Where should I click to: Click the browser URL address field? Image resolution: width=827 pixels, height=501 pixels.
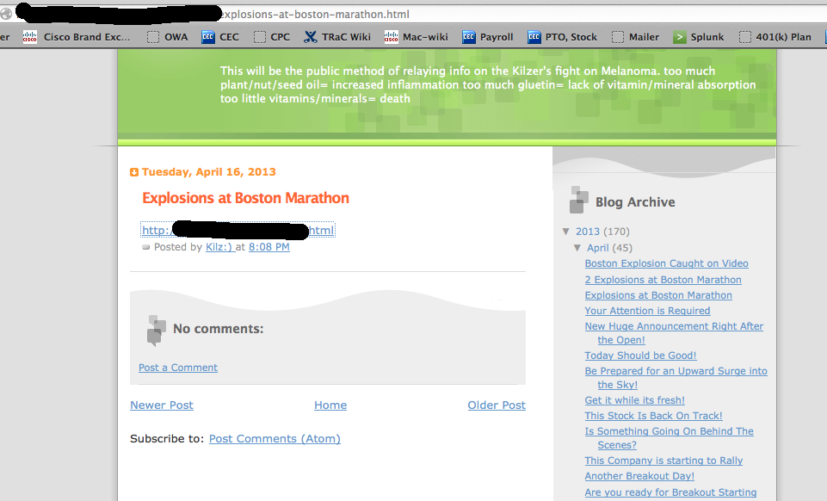(516, 15)
